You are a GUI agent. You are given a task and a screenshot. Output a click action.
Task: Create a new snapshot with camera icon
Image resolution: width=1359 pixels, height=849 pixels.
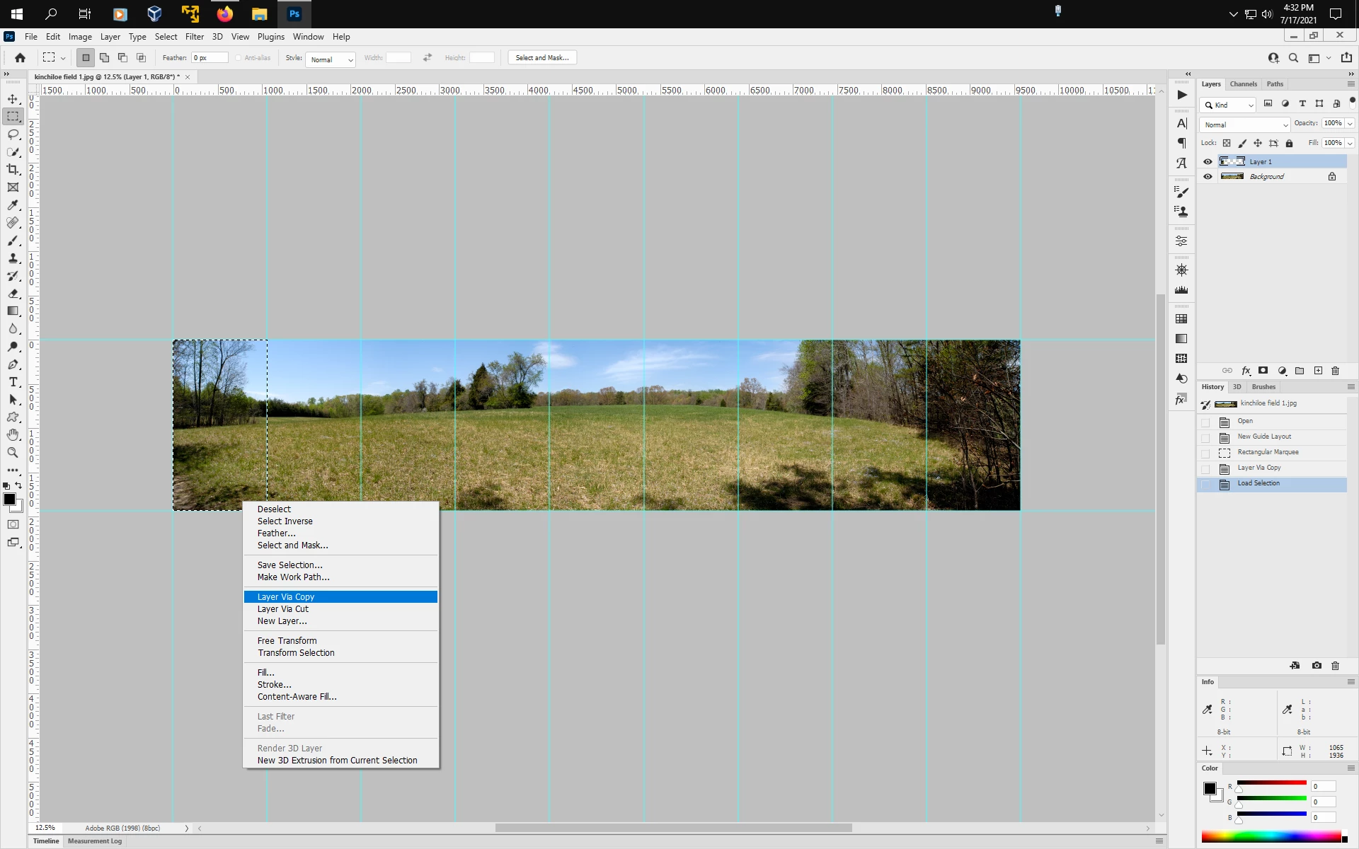[x=1317, y=666]
